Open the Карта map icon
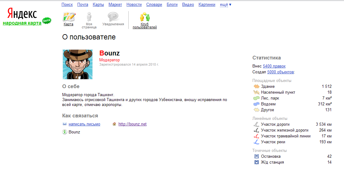This screenshot has width=344, height=175. pyautogui.click(x=69, y=17)
